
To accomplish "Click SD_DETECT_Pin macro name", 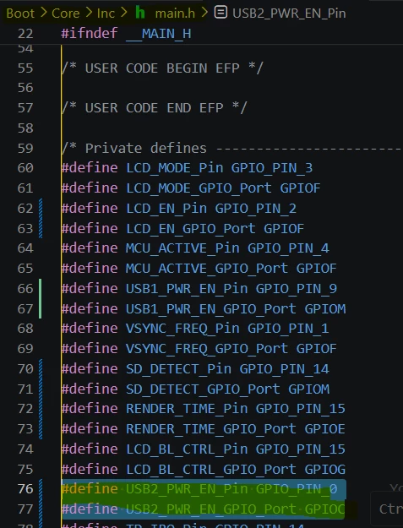I will click(178, 369).
